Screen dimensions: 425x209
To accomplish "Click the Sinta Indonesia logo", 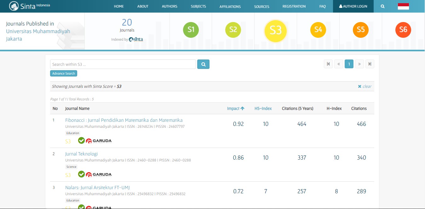I will pyautogui.click(x=30, y=6).
